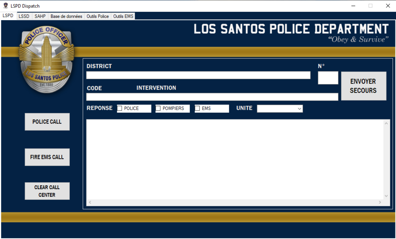The height and width of the screenshot is (239, 396).
Task: Click the dispatch microphone icon in title bar
Action: 5,6
